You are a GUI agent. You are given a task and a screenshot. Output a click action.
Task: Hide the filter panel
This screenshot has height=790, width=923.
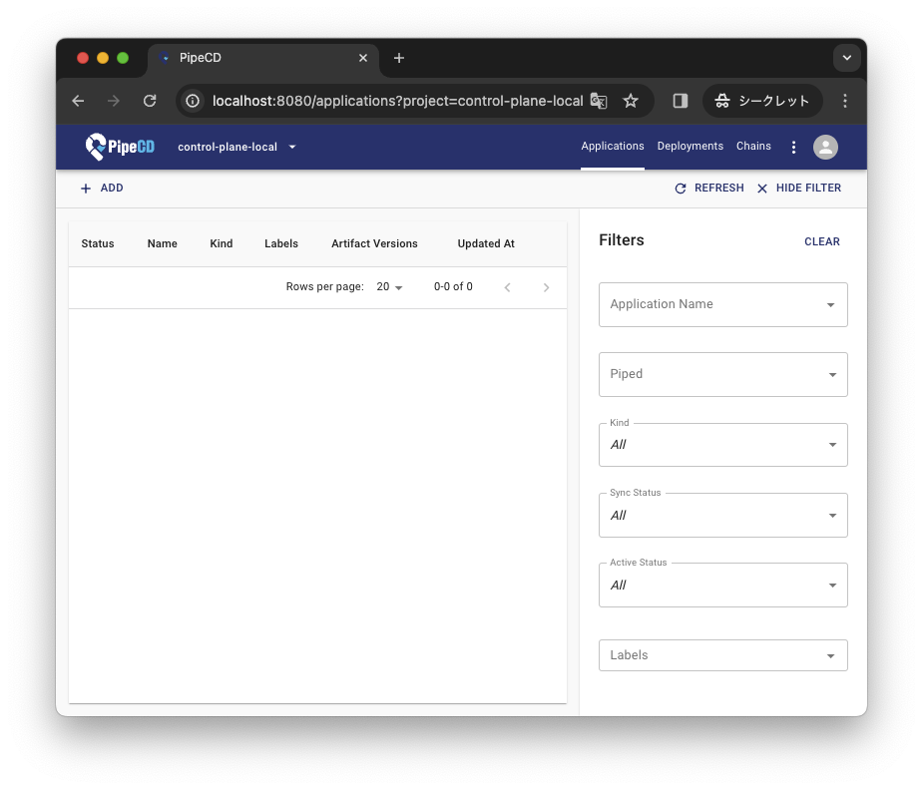(x=798, y=188)
